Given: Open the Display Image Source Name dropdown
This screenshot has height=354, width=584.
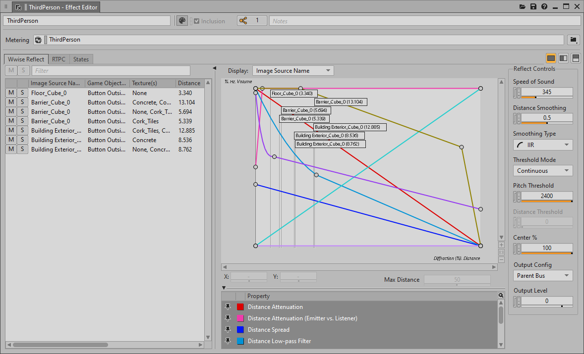Looking at the screenshot, I should 293,71.
